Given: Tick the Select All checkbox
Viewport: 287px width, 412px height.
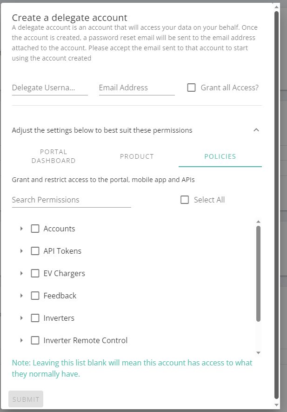Looking at the screenshot, I should point(185,200).
